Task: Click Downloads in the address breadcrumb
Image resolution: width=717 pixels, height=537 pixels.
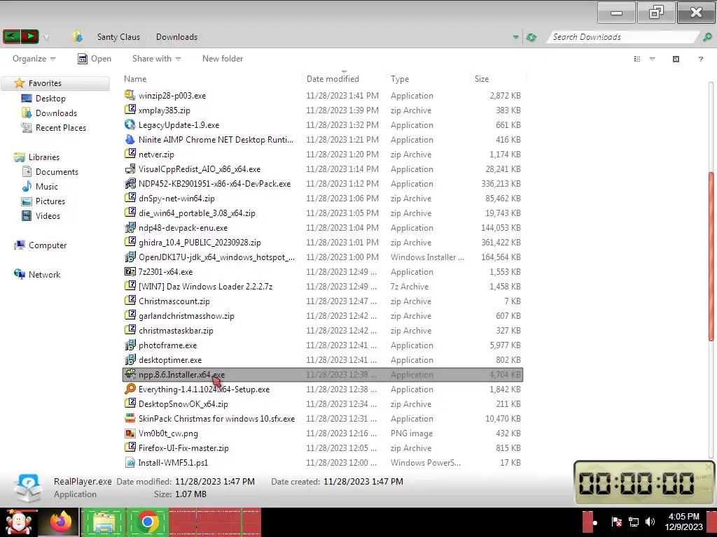Action: [176, 37]
